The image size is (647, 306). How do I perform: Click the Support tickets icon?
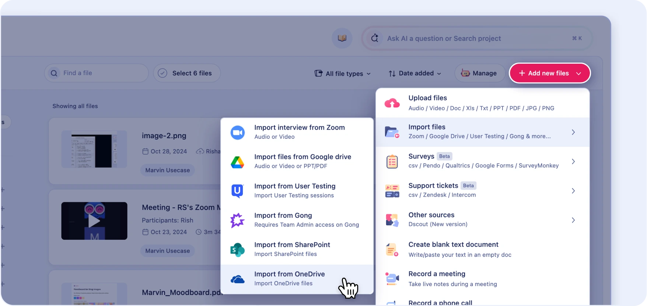[392, 191]
